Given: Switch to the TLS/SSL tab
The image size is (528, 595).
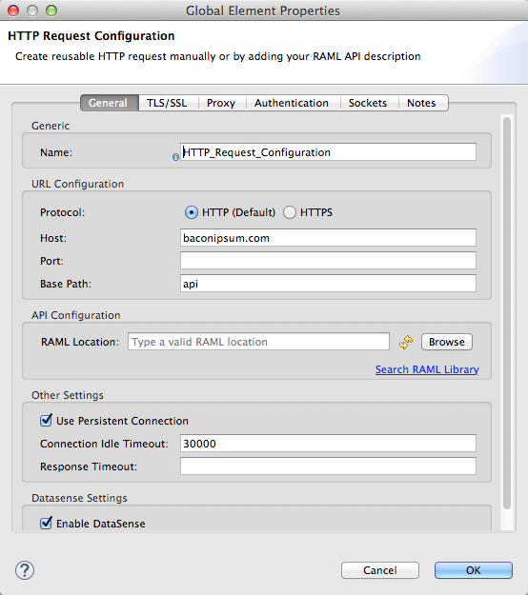Looking at the screenshot, I should [167, 103].
